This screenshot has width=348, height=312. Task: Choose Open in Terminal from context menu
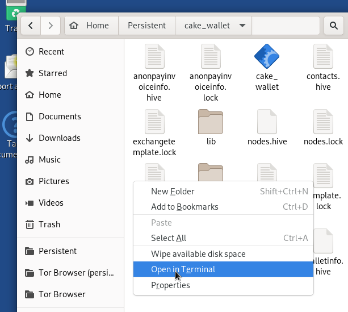click(183, 269)
